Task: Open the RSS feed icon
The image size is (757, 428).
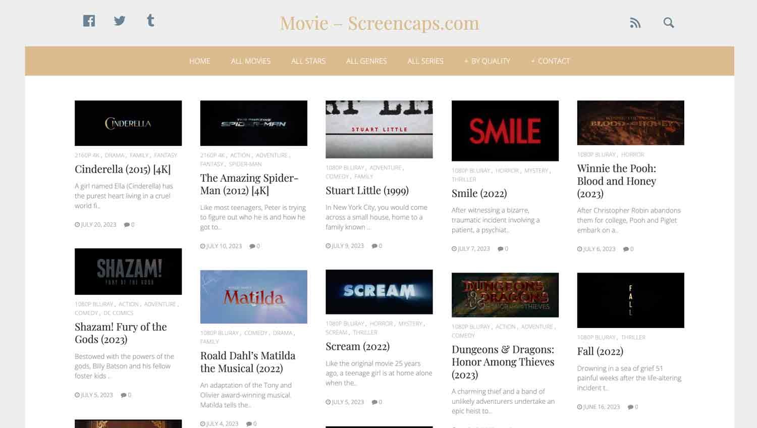Action: [x=635, y=23]
